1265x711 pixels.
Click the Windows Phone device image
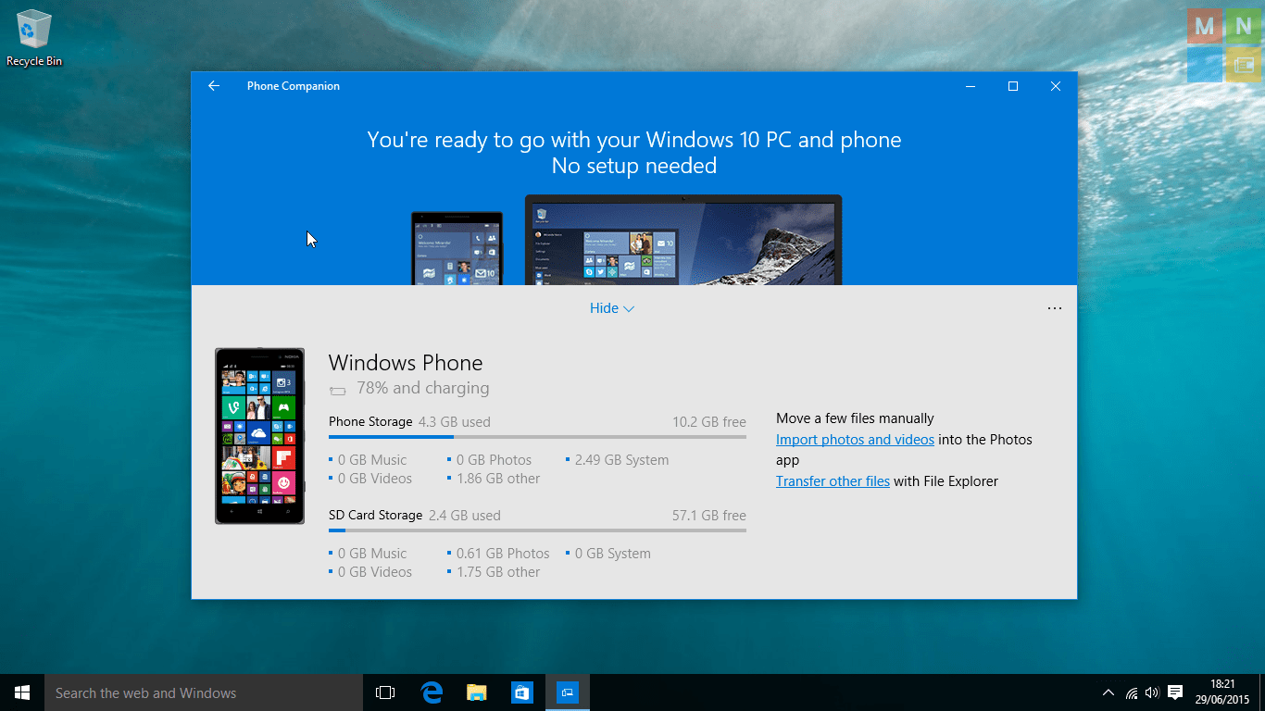pyautogui.click(x=259, y=436)
